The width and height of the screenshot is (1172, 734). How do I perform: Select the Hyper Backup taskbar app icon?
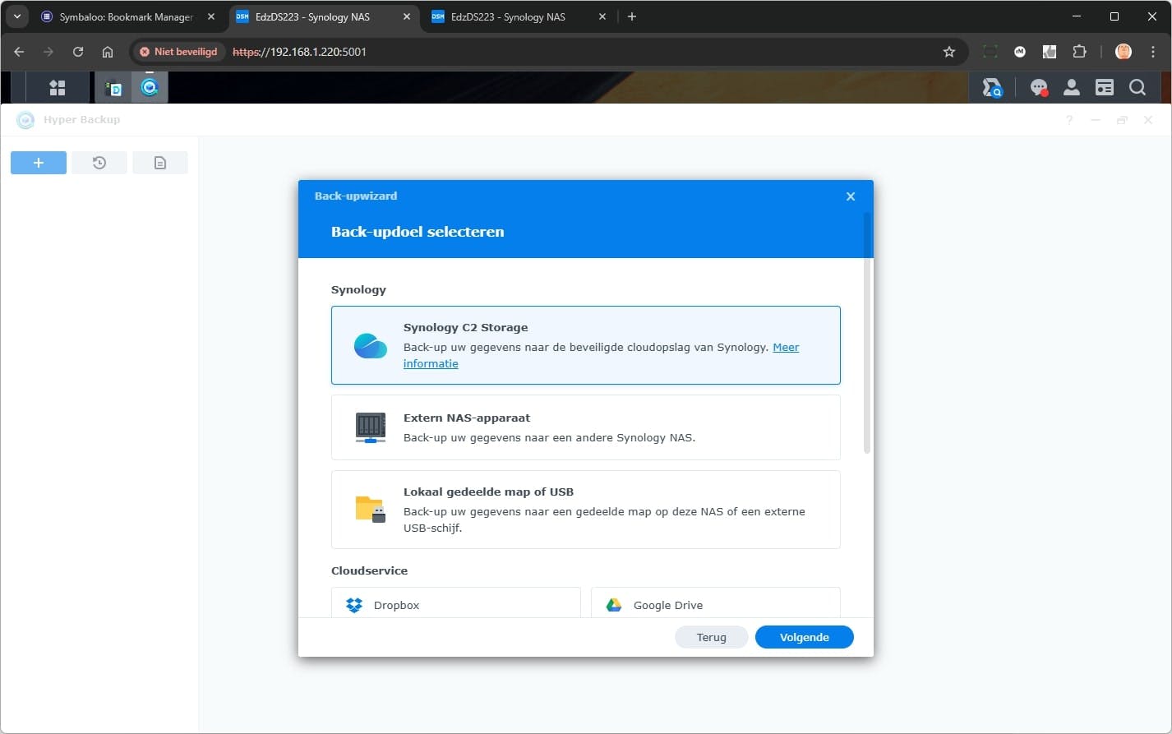150,86
